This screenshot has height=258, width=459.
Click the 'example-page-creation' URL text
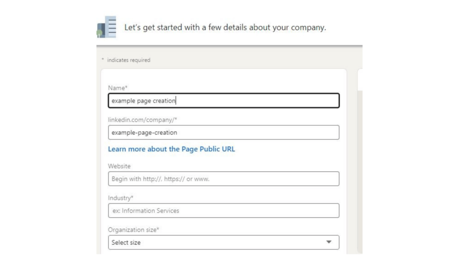coord(144,133)
